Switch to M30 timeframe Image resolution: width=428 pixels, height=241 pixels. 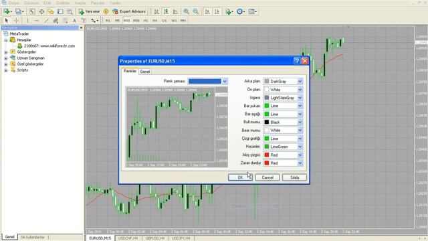pyautogui.click(x=136, y=21)
